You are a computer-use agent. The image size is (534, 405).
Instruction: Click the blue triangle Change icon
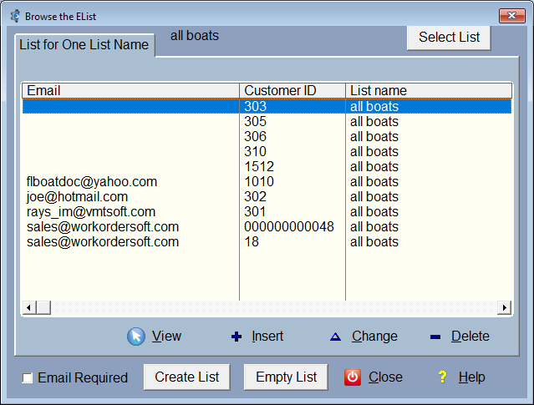click(335, 337)
